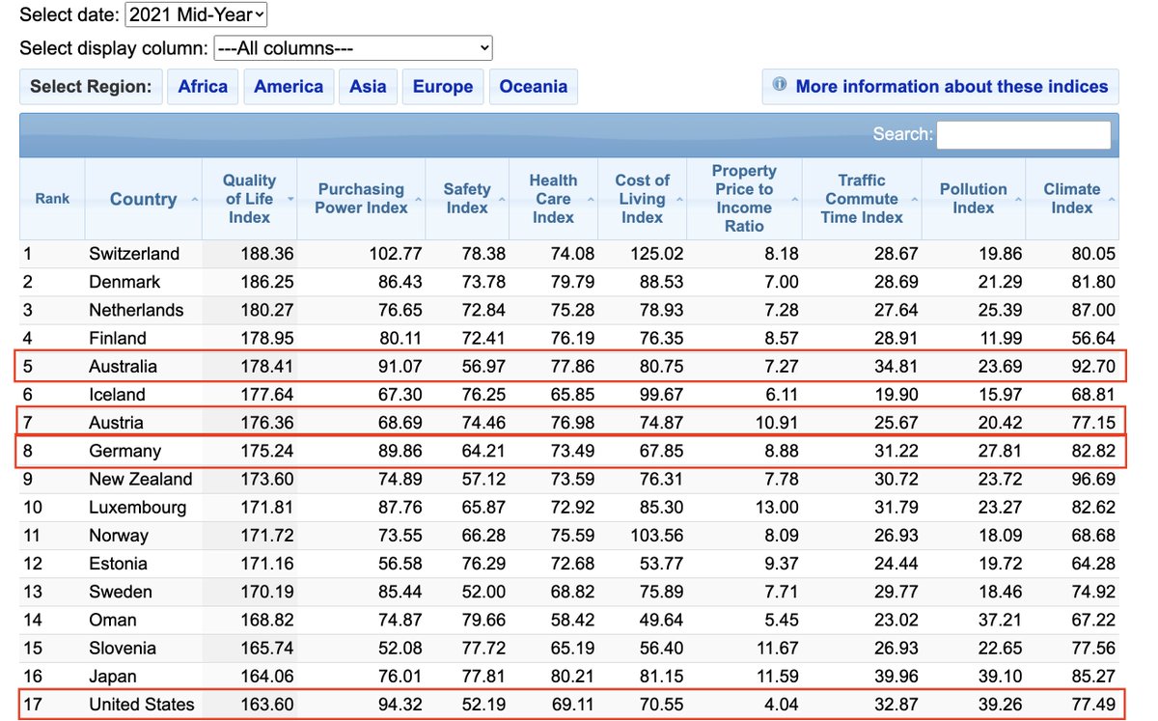The image size is (1158, 721).
Task: Sort table by Country column
Action: click(143, 199)
